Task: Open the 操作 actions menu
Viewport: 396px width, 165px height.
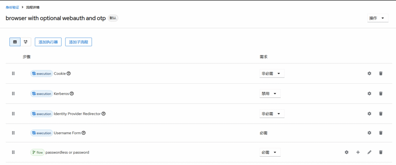Action: click(x=377, y=18)
